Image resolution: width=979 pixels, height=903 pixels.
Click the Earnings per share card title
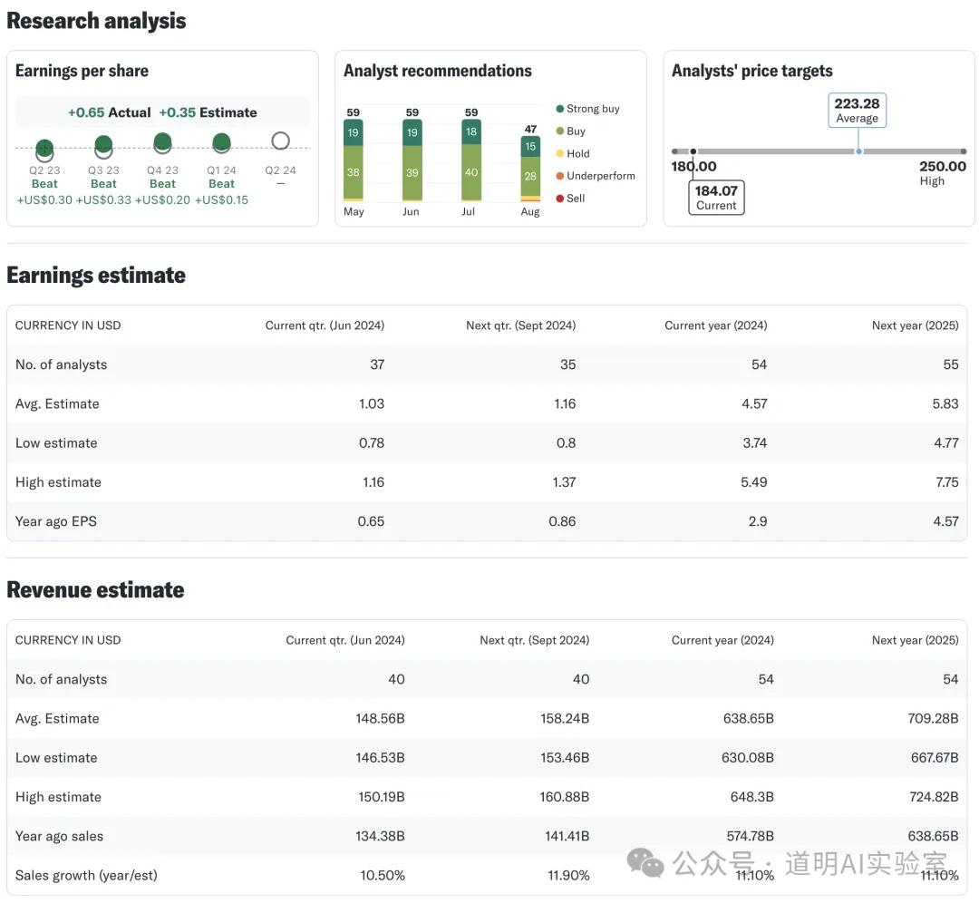tap(82, 71)
